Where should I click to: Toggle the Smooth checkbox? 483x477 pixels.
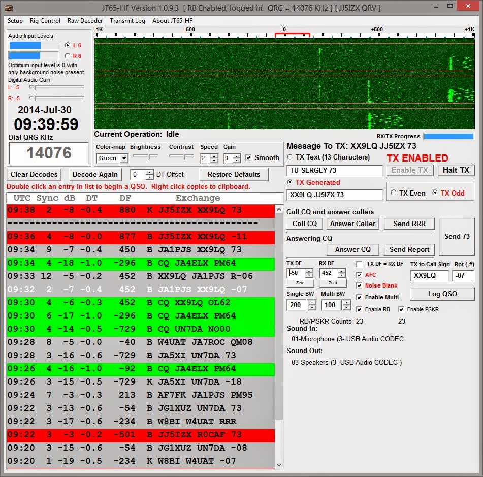(x=248, y=158)
